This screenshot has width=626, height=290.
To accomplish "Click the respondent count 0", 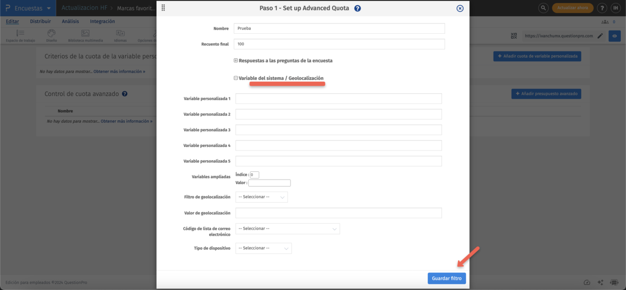I will [614, 21].
